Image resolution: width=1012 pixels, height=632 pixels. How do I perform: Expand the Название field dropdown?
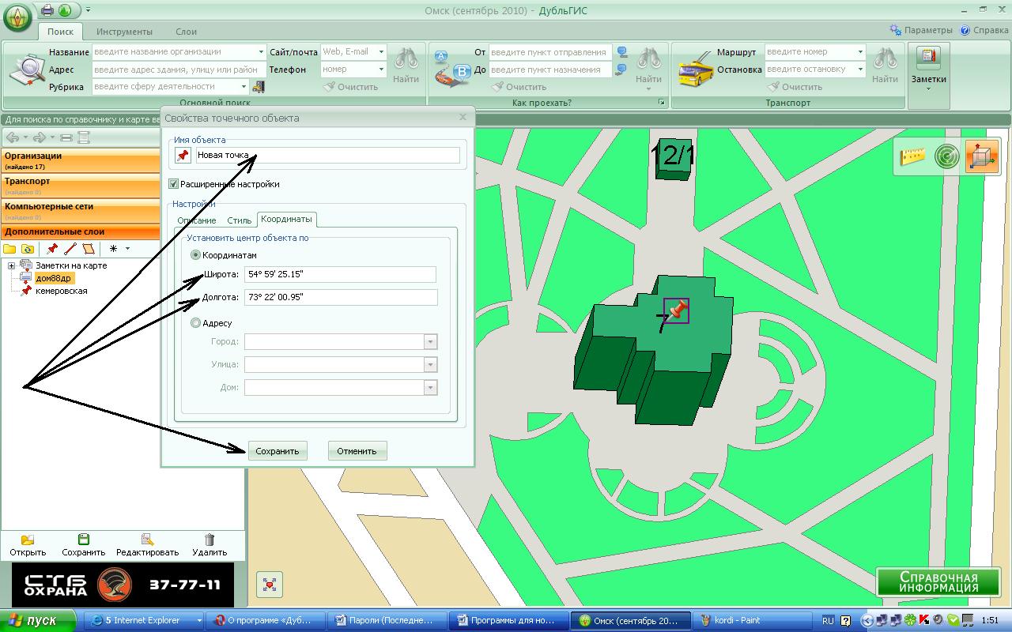point(262,51)
